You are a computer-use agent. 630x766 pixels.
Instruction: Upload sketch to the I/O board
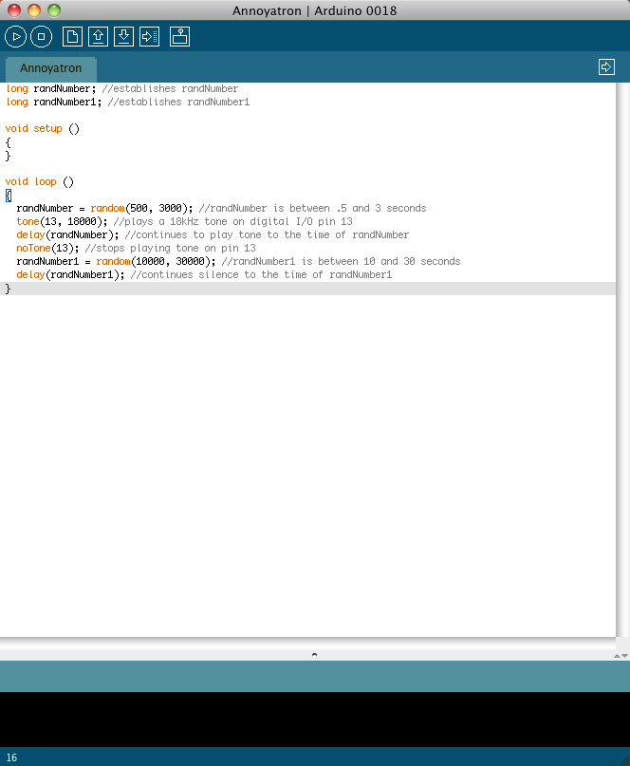150,37
